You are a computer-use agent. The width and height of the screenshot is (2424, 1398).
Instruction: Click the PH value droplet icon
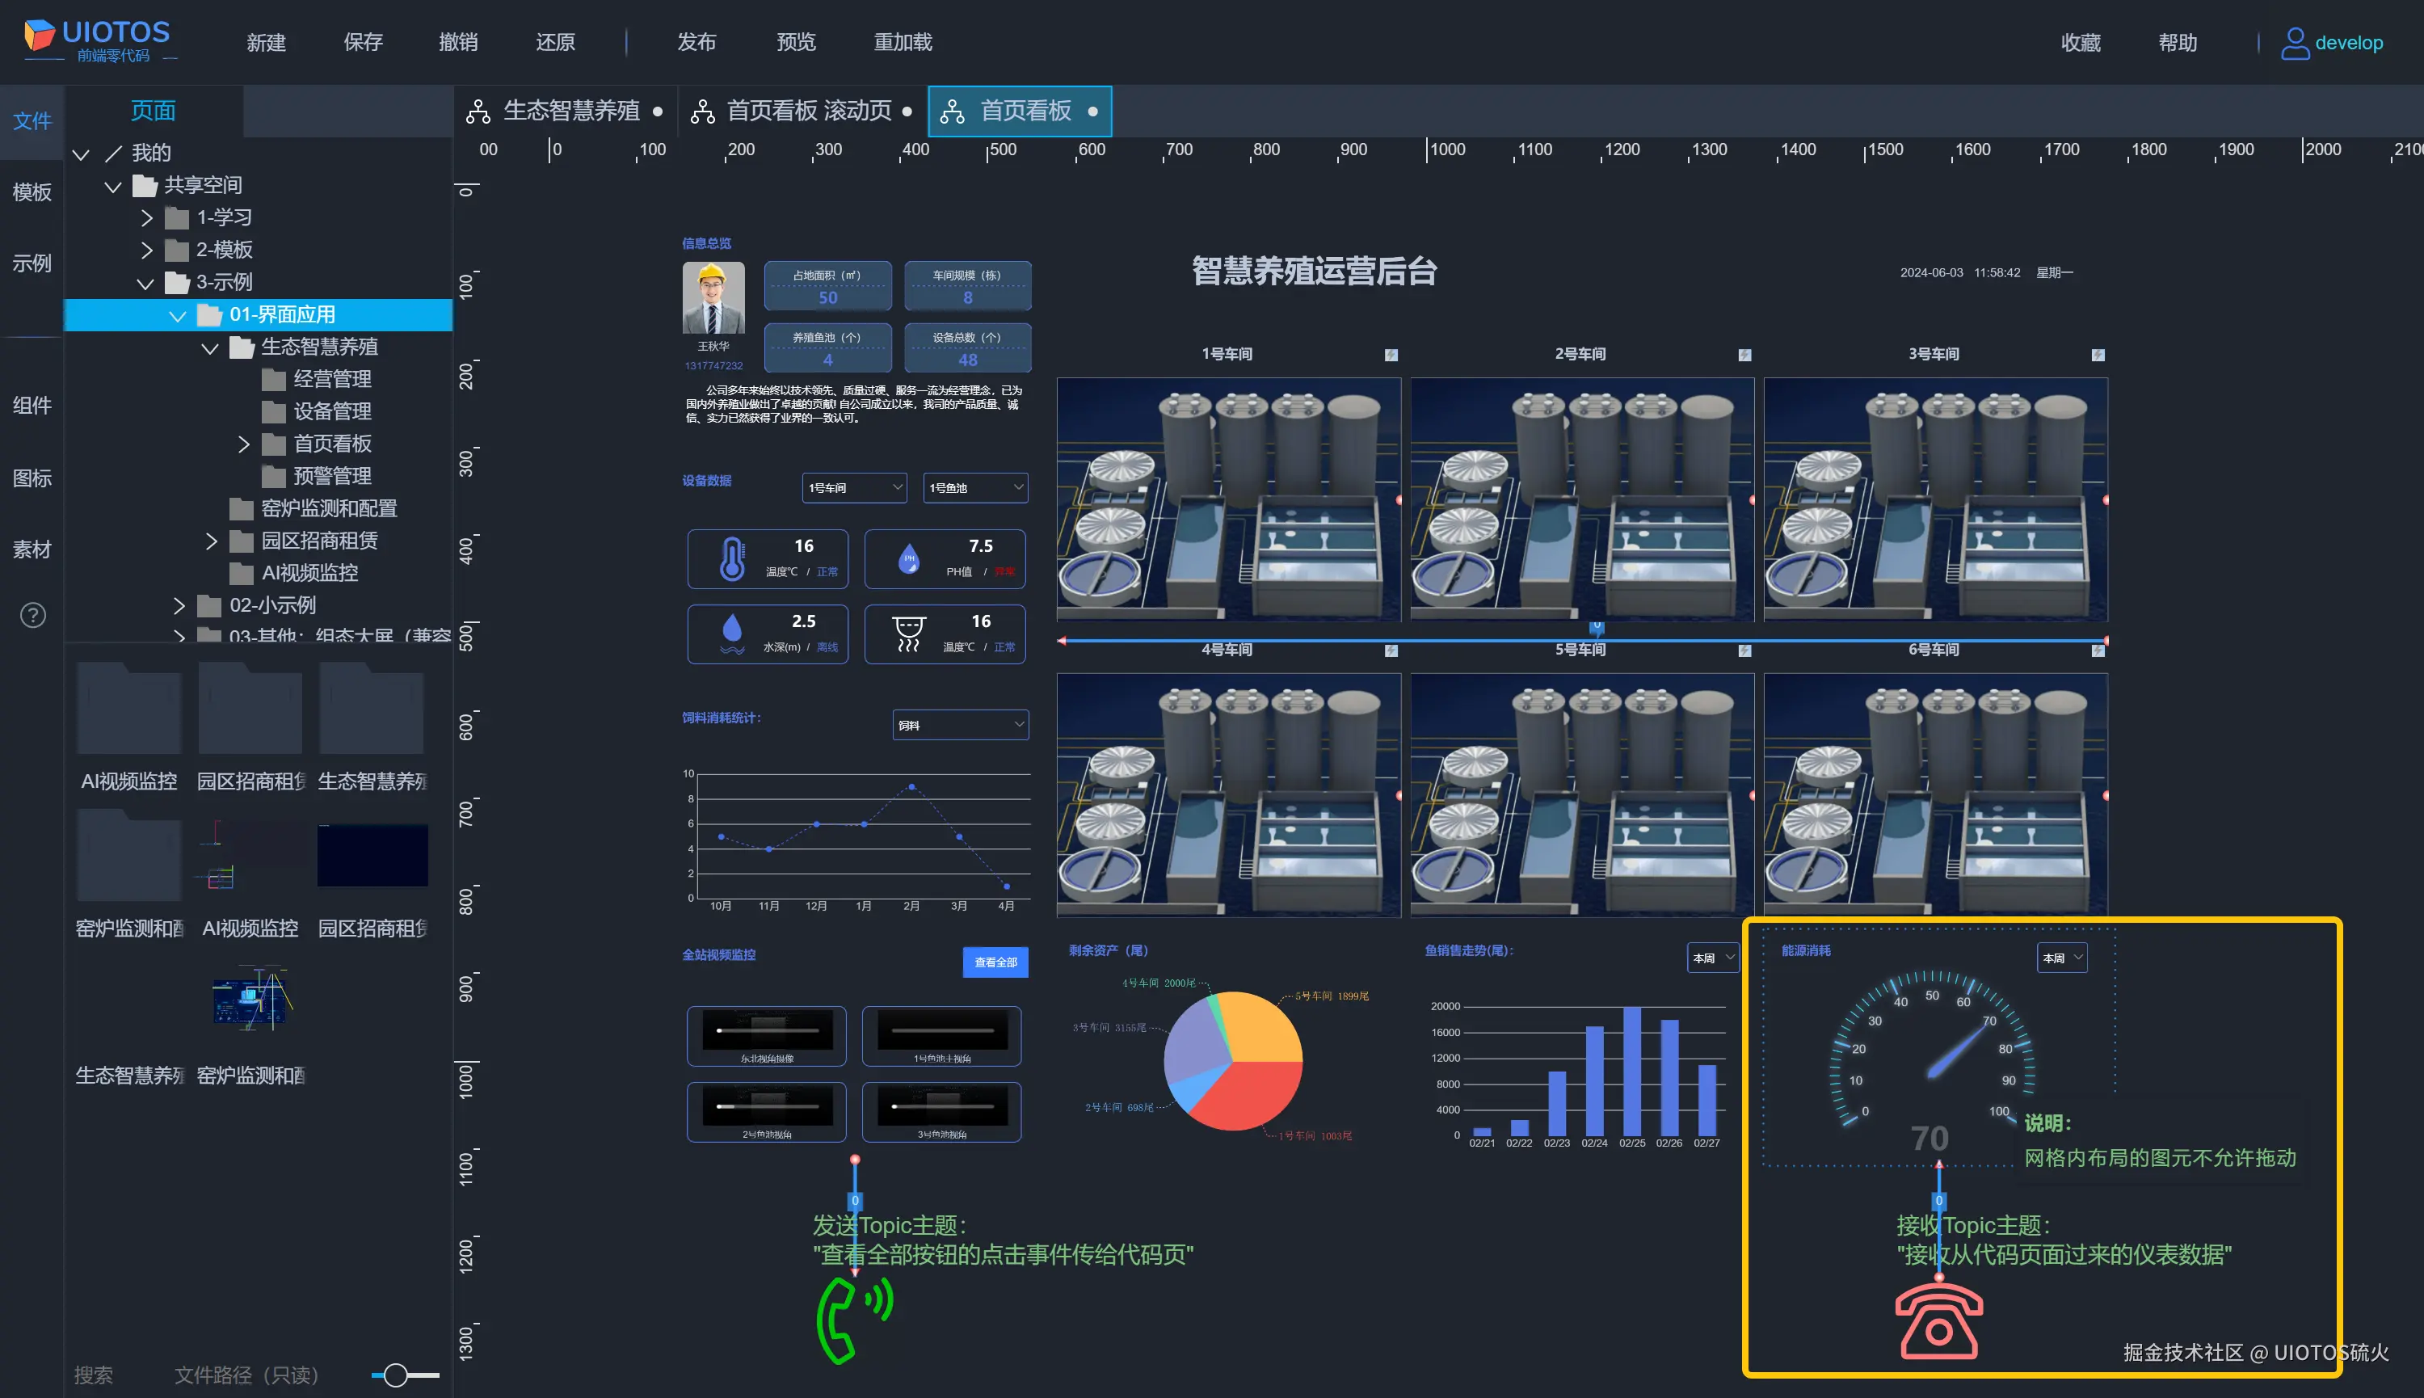point(908,559)
